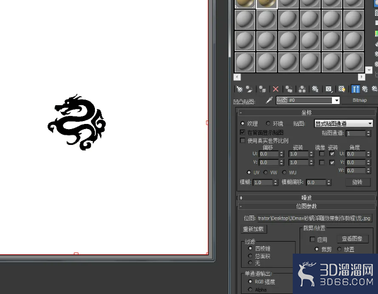378x294 pixels.
Task: Select the 环境 radio button
Action: (268, 123)
